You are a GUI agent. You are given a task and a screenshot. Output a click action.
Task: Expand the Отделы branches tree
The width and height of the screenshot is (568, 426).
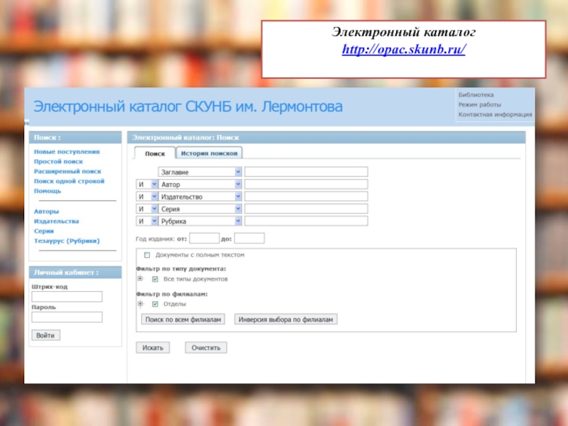pyautogui.click(x=141, y=304)
